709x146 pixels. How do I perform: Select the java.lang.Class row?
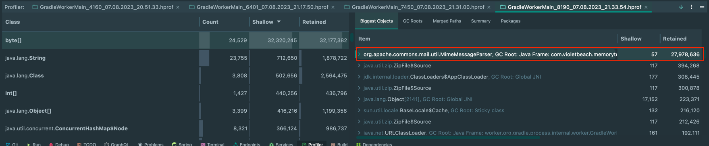pyautogui.click(x=176, y=75)
